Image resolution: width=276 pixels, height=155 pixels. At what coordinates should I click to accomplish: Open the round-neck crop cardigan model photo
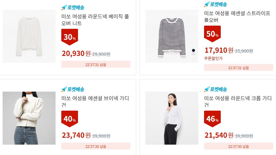click(x=172, y=118)
